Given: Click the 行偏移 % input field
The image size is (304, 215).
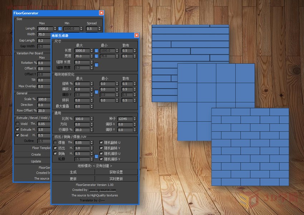Looking at the screenshot, I should pyautogui.click(x=82, y=130).
